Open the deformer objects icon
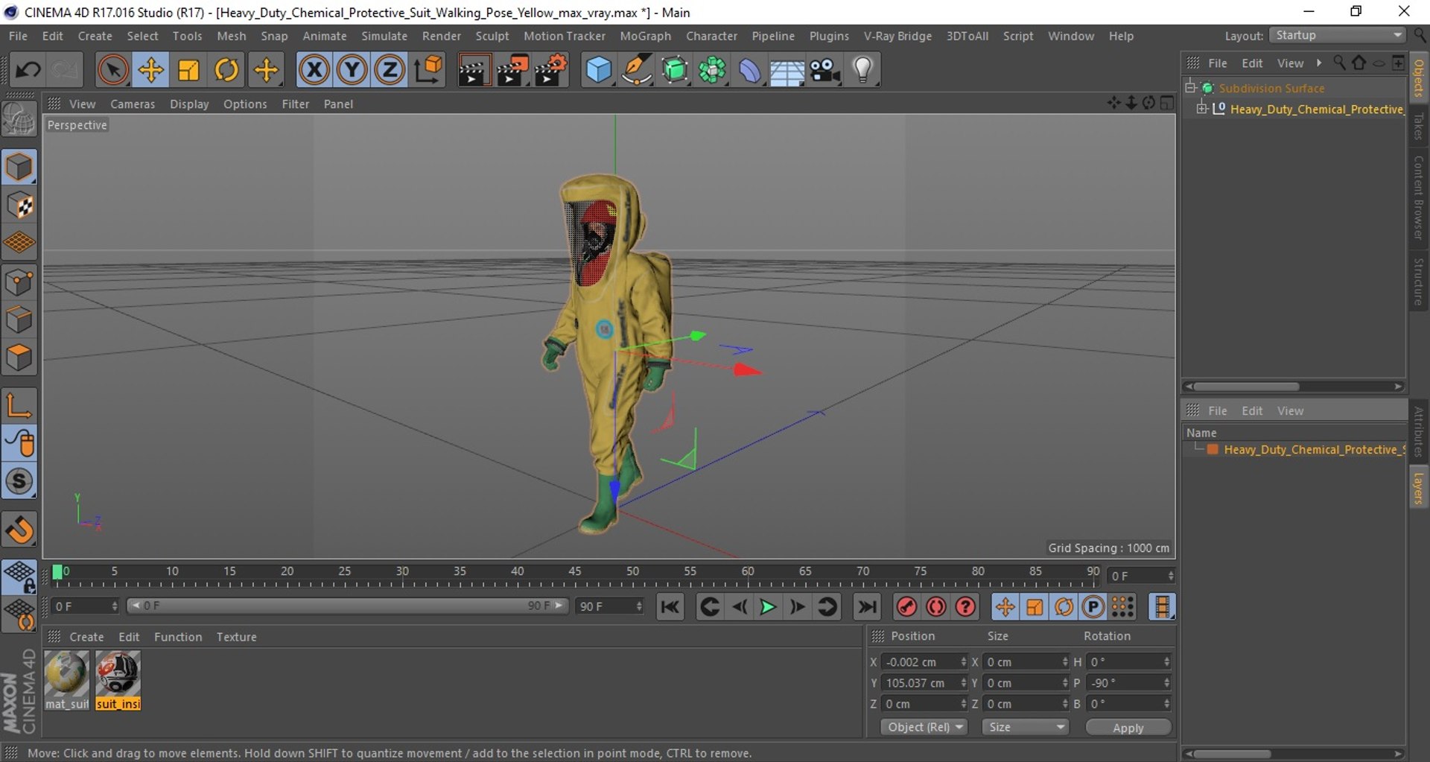Screen dimensions: 1430x762 (x=750, y=70)
